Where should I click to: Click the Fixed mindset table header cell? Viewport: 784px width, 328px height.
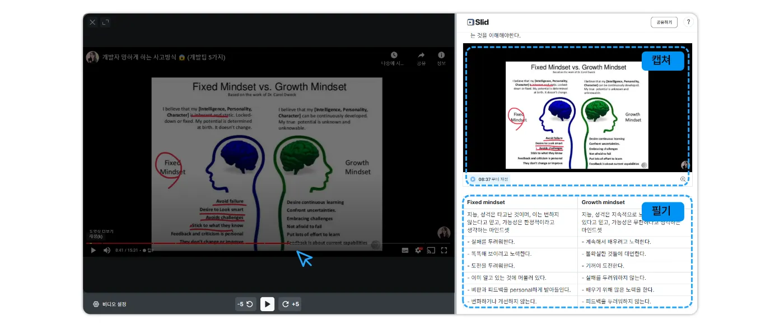click(x=521, y=202)
